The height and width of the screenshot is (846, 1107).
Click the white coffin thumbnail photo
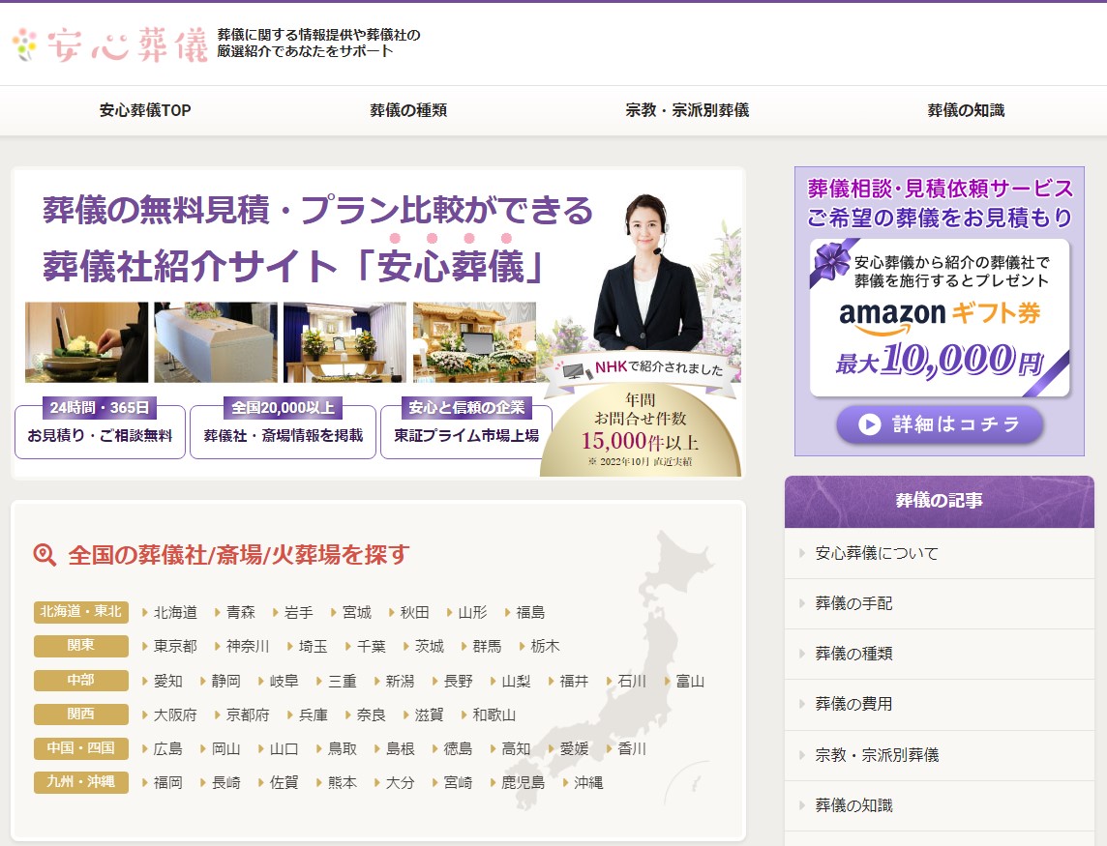click(216, 343)
